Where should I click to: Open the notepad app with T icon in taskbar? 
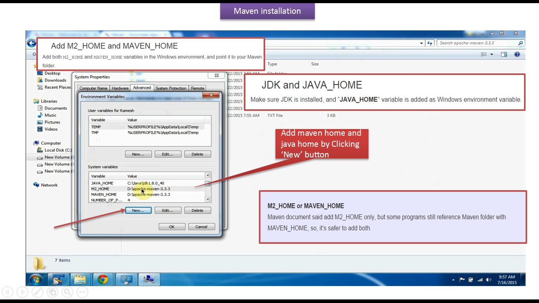(x=58, y=280)
